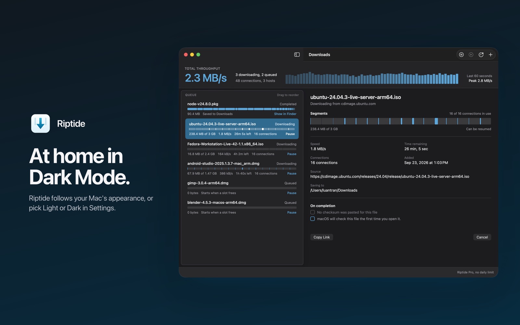Click 'Downloading from cdimage.ubuntu.com' text
This screenshot has width=520, height=325.
[343, 104]
